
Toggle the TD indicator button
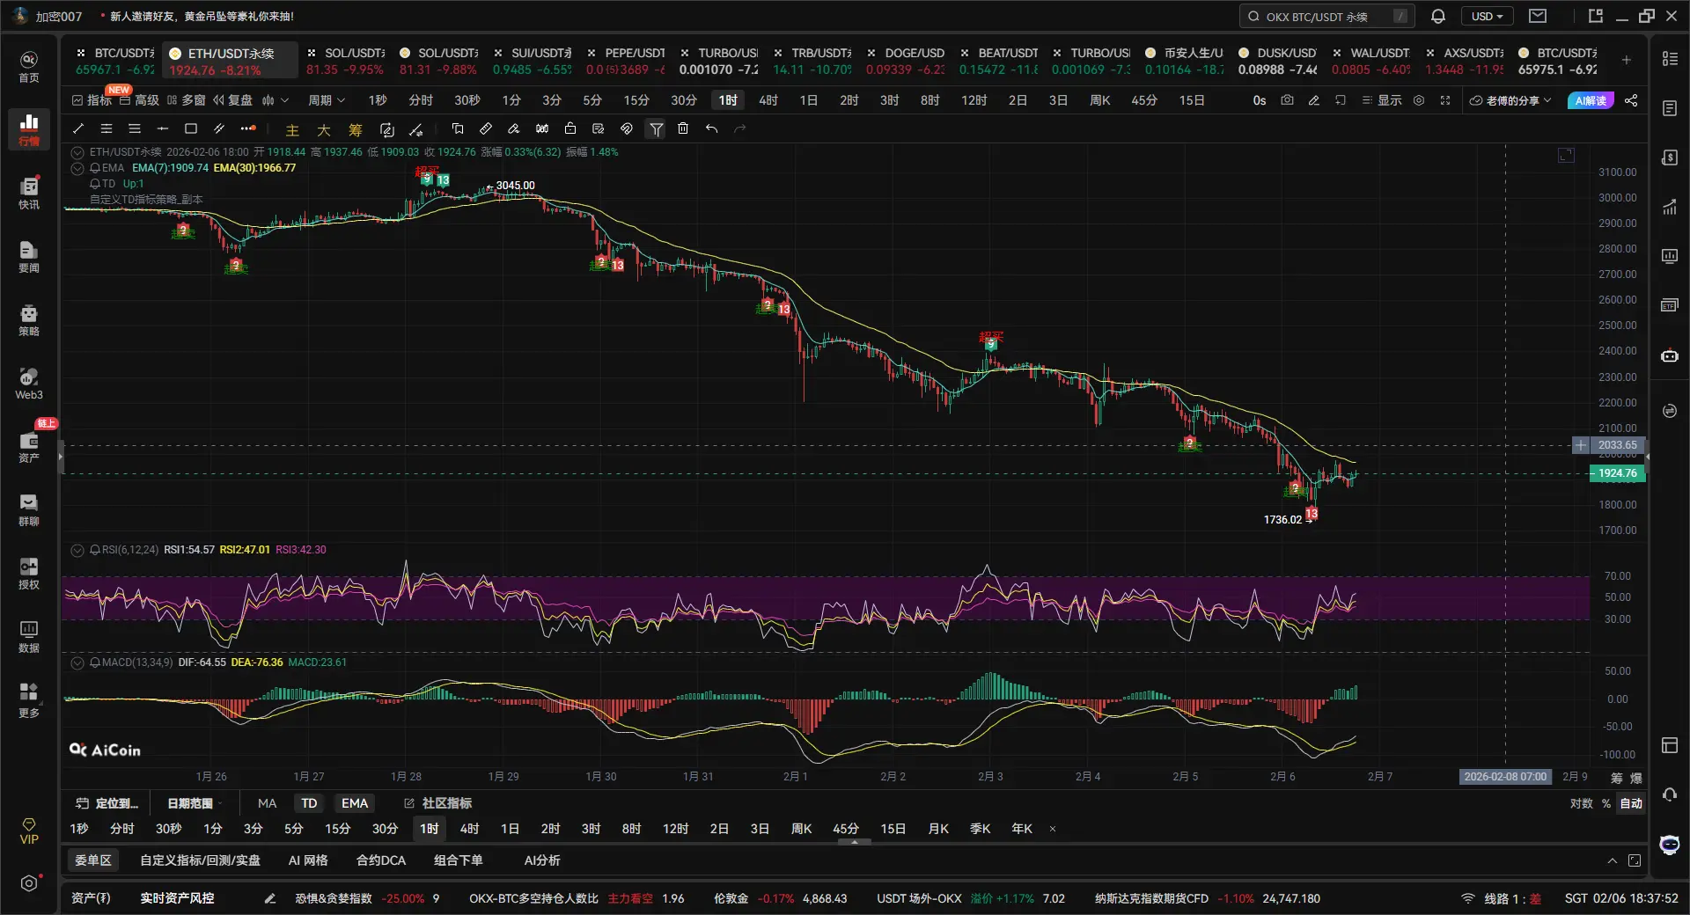tap(309, 803)
